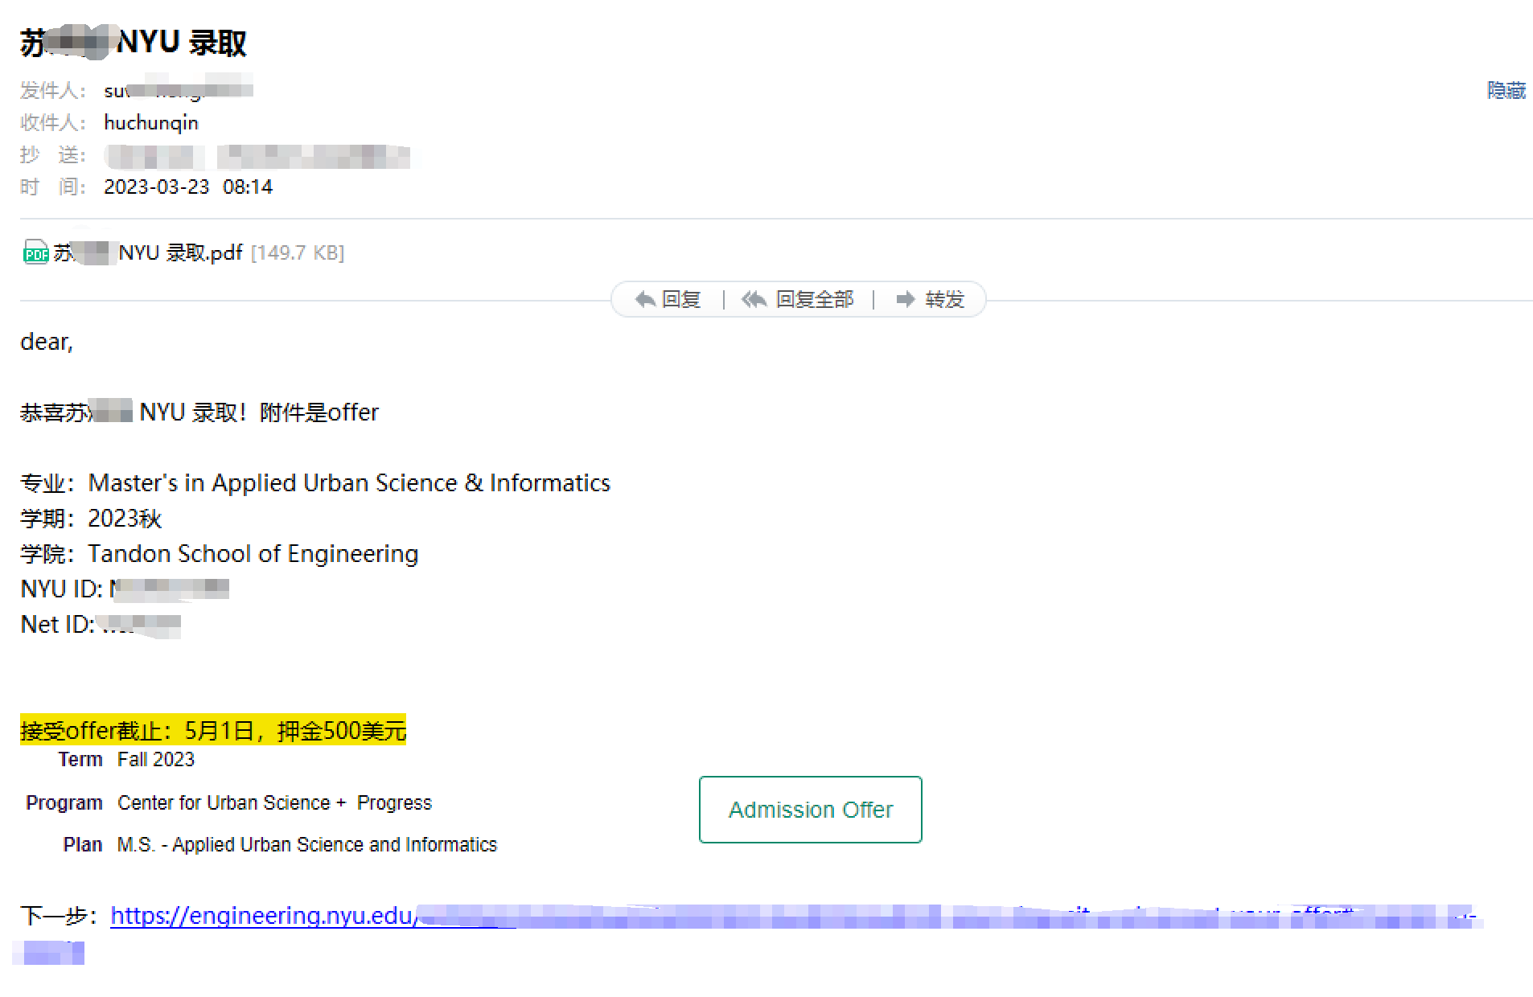Image resolution: width=1533 pixels, height=997 pixels.
Task: Click the text Fall 2023
Action: [x=156, y=760]
